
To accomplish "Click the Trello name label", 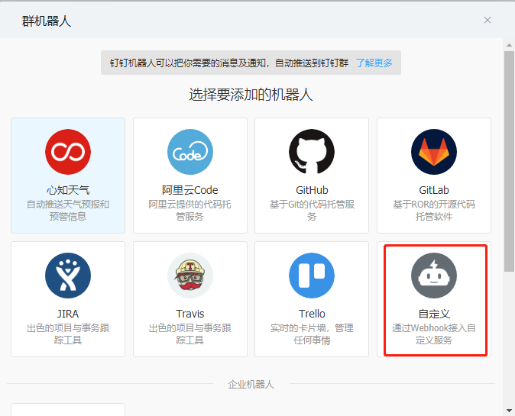I will coord(312,314).
